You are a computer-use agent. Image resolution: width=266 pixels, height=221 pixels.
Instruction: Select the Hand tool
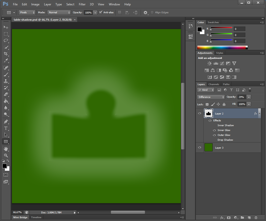6,149
